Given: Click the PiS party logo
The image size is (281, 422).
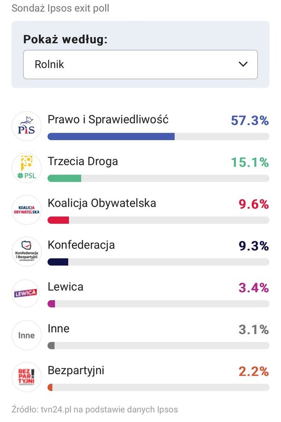Looking at the screenshot, I should pyautogui.click(x=27, y=126).
